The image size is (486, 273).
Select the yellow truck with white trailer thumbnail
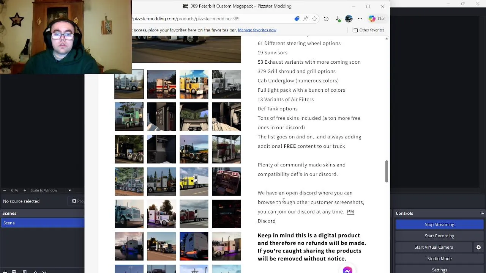point(194,182)
